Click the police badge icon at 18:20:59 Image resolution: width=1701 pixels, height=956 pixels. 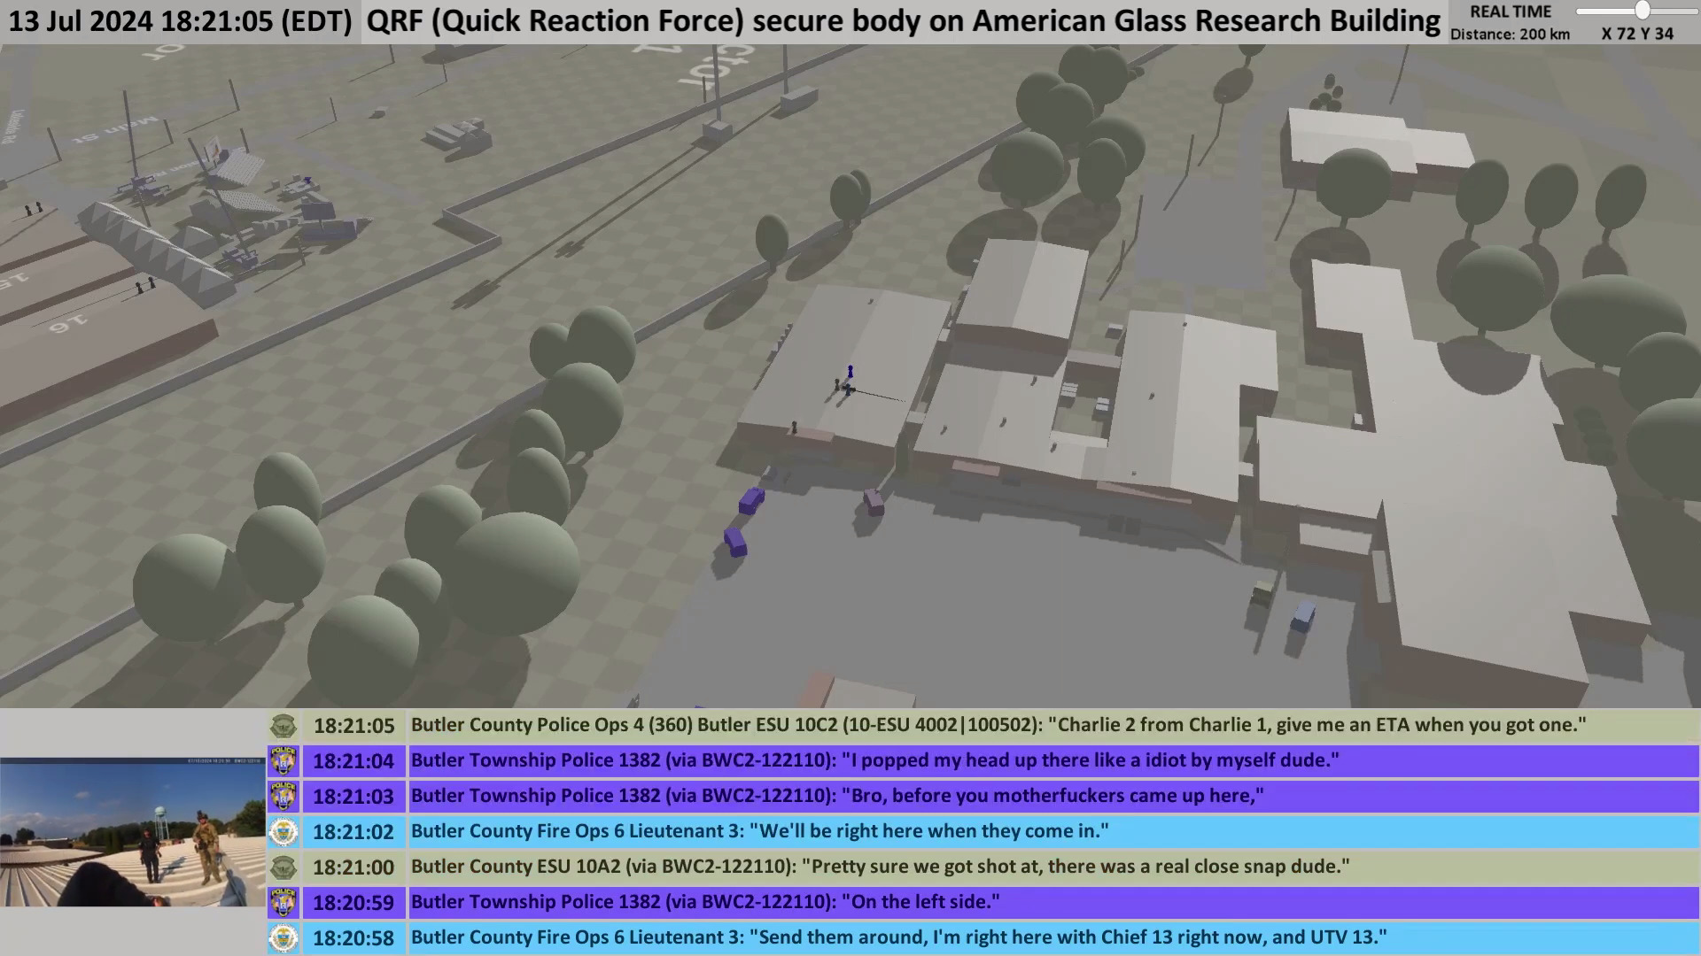pos(283,903)
